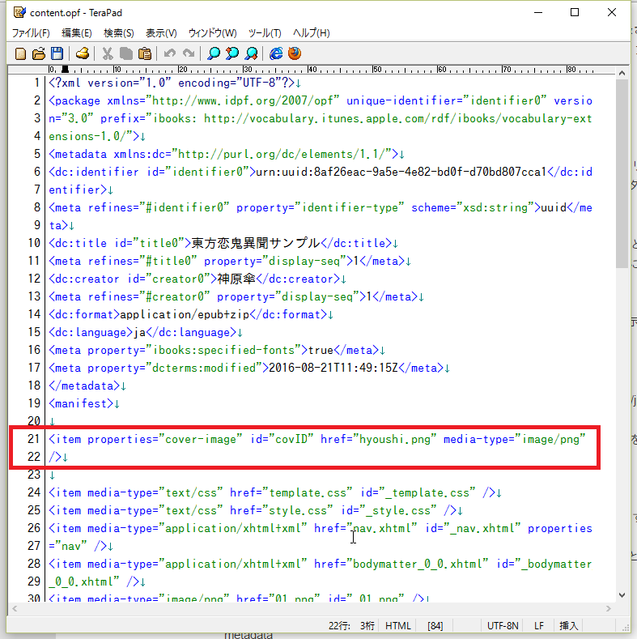Image resolution: width=637 pixels, height=639 pixels.
Task: Open the ウィンドウ(W) menu
Action: 213,33
